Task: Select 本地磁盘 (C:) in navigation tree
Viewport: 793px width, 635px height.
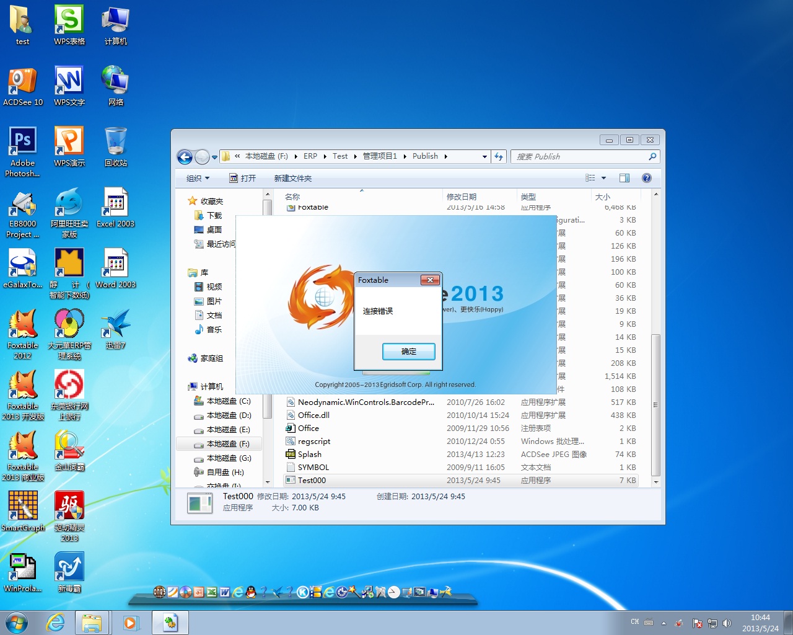Action: point(228,401)
